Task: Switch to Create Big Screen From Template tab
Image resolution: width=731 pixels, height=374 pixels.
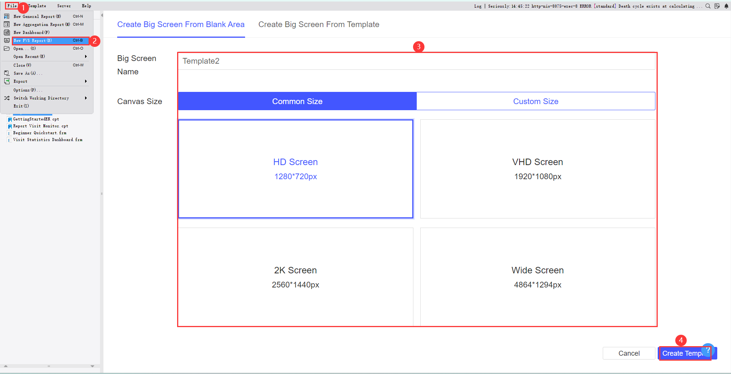Action: click(319, 24)
